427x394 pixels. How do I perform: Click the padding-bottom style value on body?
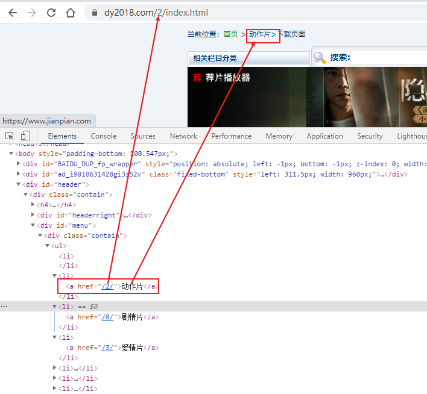[118, 154]
